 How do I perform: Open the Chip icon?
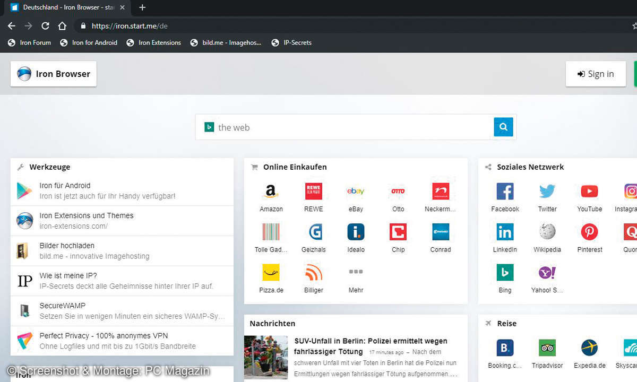pos(398,232)
